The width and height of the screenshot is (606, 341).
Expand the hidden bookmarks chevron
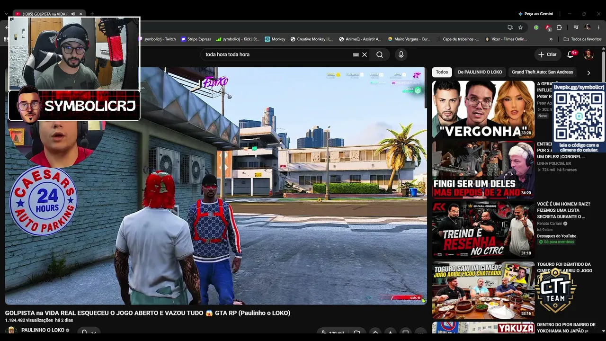(x=551, y=39)
